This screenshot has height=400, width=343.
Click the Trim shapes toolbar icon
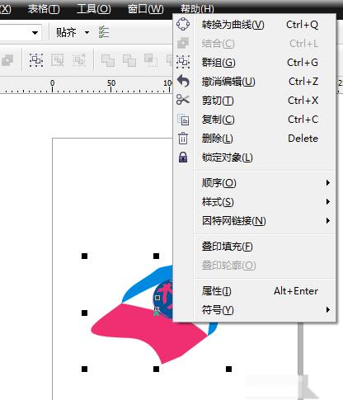click(x=129, y=60)
